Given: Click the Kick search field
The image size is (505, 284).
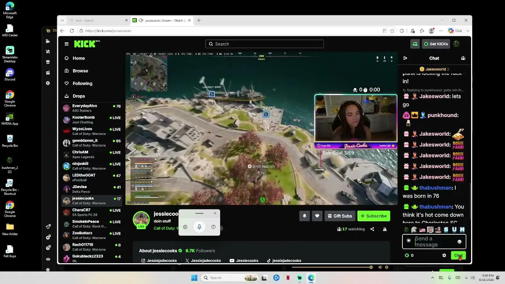Looking at the screenshot, I should [x=264, y=44].
